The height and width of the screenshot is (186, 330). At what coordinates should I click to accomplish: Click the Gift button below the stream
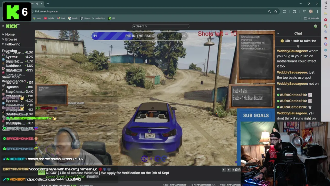click(236, 170)
